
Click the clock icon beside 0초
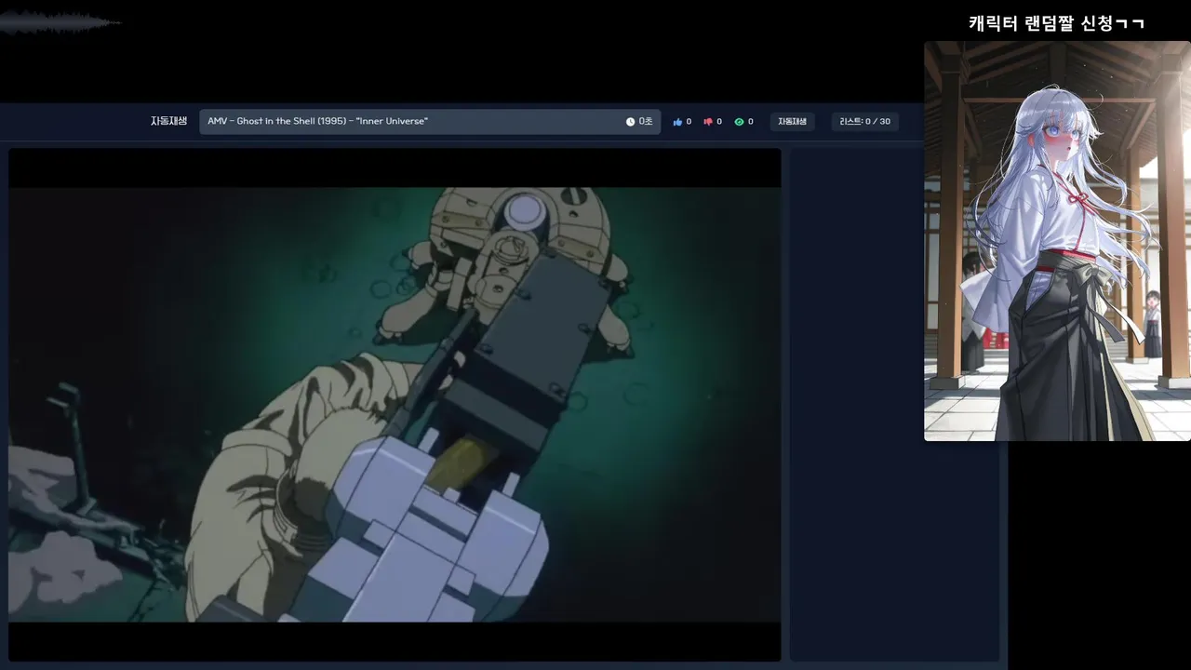(x=630, y=122)
